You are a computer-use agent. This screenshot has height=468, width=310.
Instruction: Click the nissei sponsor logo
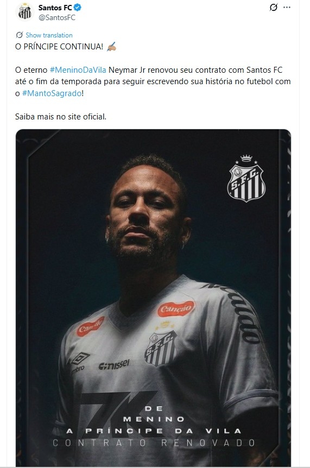point(114,365)
